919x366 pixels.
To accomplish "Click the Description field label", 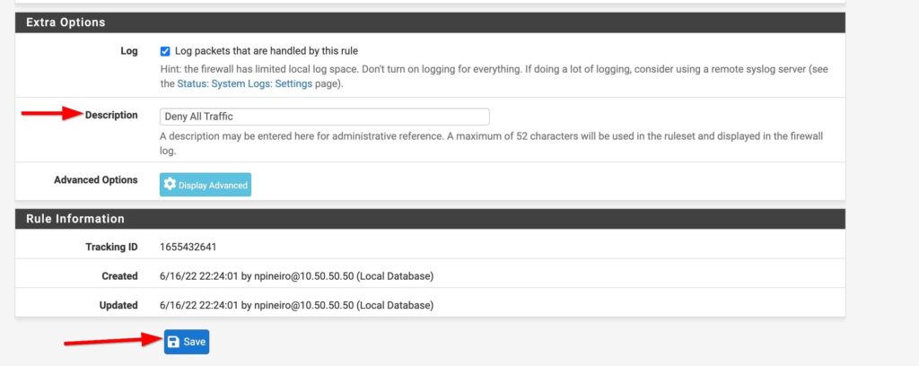I will click(x=111, y=116).
